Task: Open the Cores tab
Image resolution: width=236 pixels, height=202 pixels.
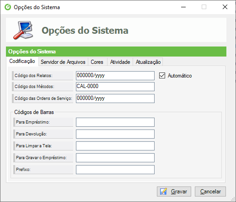Action: point(97,62)
